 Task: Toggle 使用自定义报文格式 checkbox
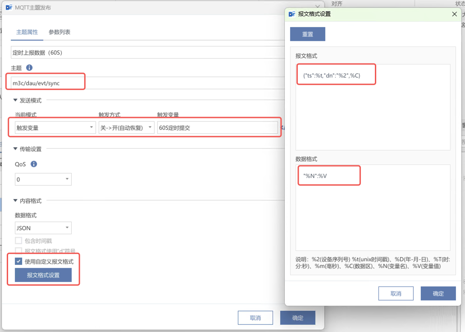pyautogui.click(x=18, y=261)
